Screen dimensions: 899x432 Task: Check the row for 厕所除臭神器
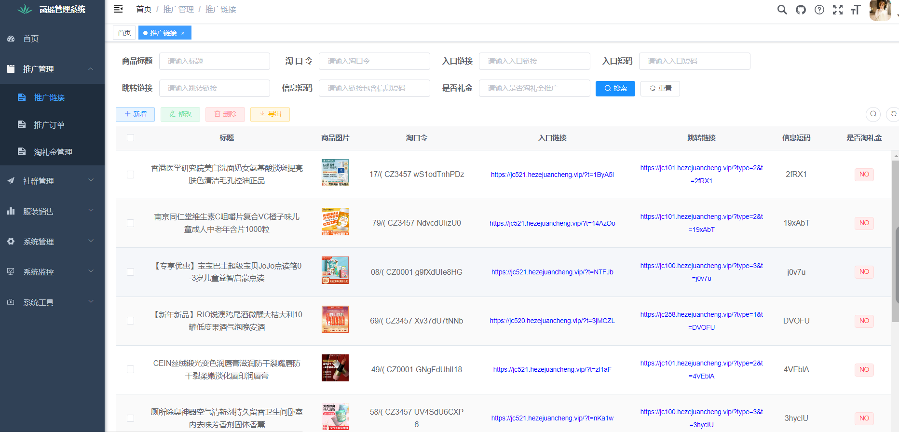[x=130, y=418]
